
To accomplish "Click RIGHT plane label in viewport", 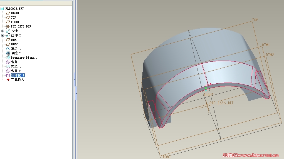I will pyautogui.click(x=209, y=95).
